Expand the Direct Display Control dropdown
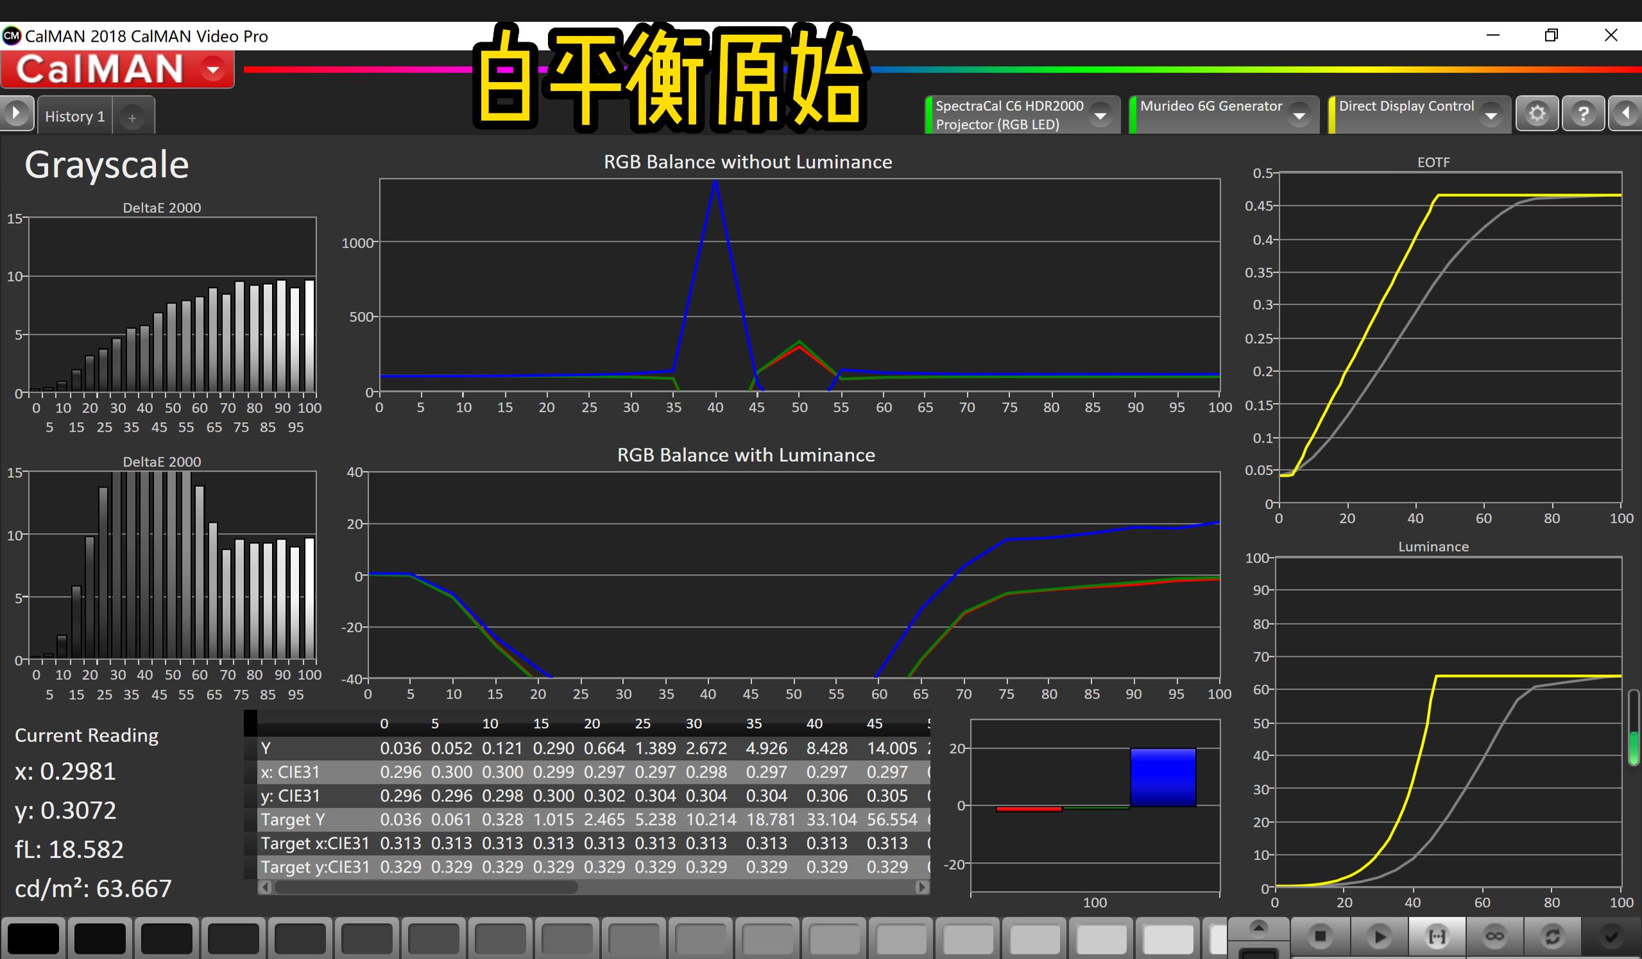This screenshot has height=959, width=1642. pos(1492,115)
